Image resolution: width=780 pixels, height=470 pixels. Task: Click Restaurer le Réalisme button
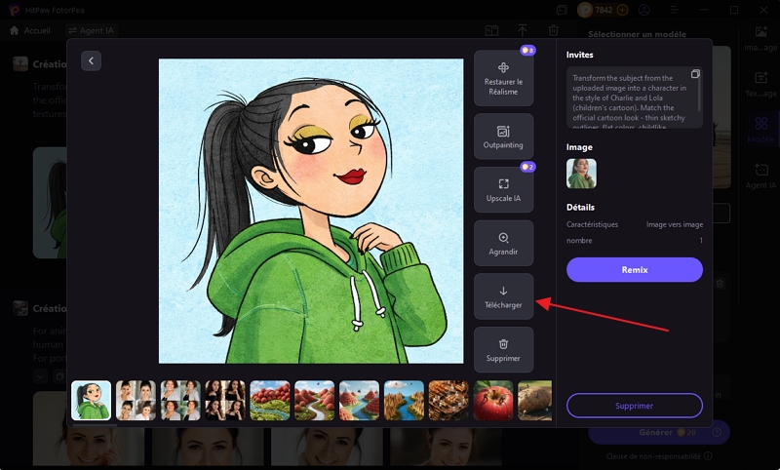[x=503, y=78]
